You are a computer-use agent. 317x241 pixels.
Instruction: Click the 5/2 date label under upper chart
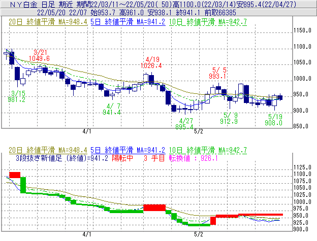[199, 131]
